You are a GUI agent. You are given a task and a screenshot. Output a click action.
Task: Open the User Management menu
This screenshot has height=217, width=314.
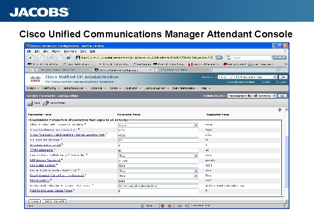tap(157, 88)
